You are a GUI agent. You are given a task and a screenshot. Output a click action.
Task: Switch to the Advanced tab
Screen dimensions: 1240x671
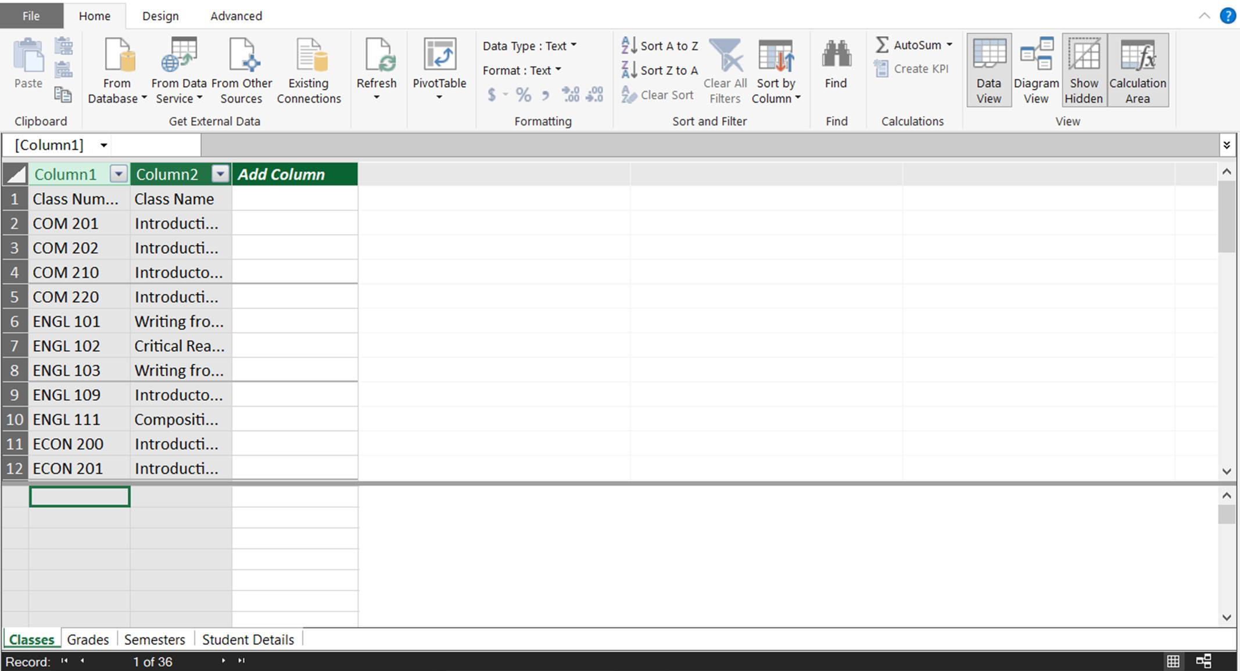point(236,16)
